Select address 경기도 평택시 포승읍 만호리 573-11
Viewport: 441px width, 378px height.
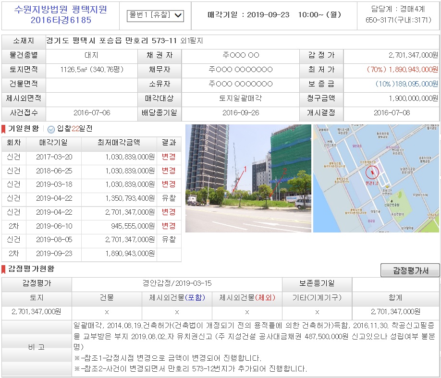tap(111, 41)
